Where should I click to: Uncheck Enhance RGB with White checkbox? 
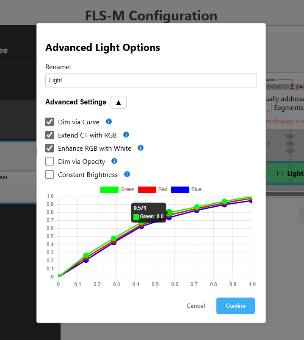(x=50, y=148)
